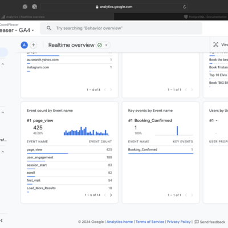Click the browser extension shield icon
This screenshot has width=228, height=228.
(x=34, y=7)
